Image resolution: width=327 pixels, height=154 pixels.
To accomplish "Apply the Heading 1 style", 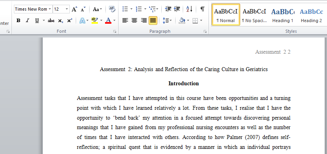I will (x=283, y=15).
